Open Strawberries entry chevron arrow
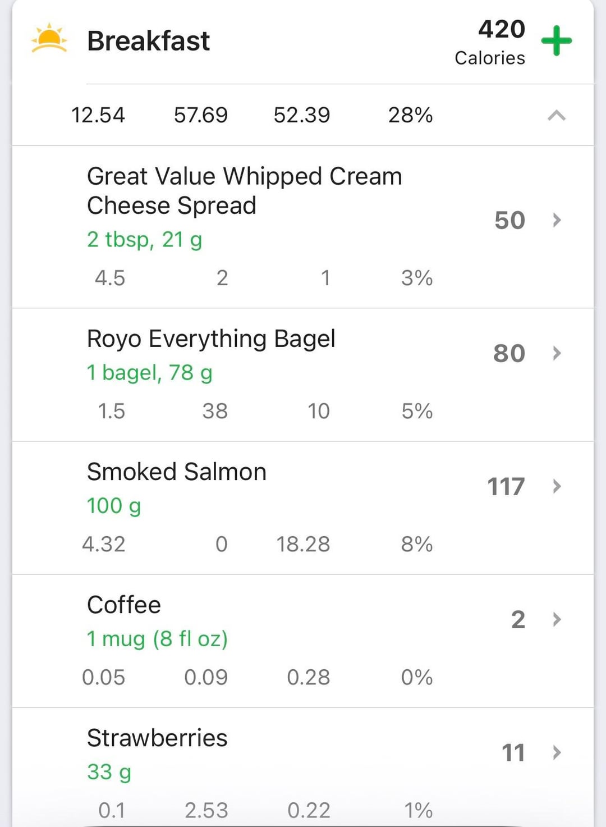 (x=557, y=752)
